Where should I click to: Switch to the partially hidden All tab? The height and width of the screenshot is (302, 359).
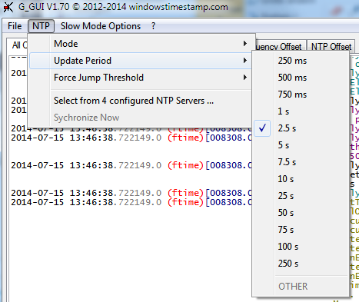(x=18, y=45)
